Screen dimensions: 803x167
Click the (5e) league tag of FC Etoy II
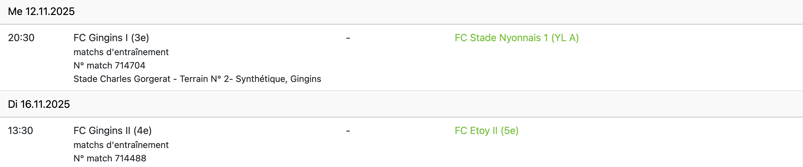510,131
